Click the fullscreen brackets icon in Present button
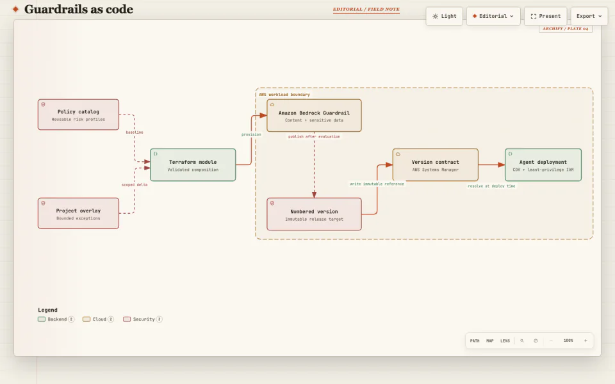This screenshot has height=384, width=615. [x=534, y=17]
